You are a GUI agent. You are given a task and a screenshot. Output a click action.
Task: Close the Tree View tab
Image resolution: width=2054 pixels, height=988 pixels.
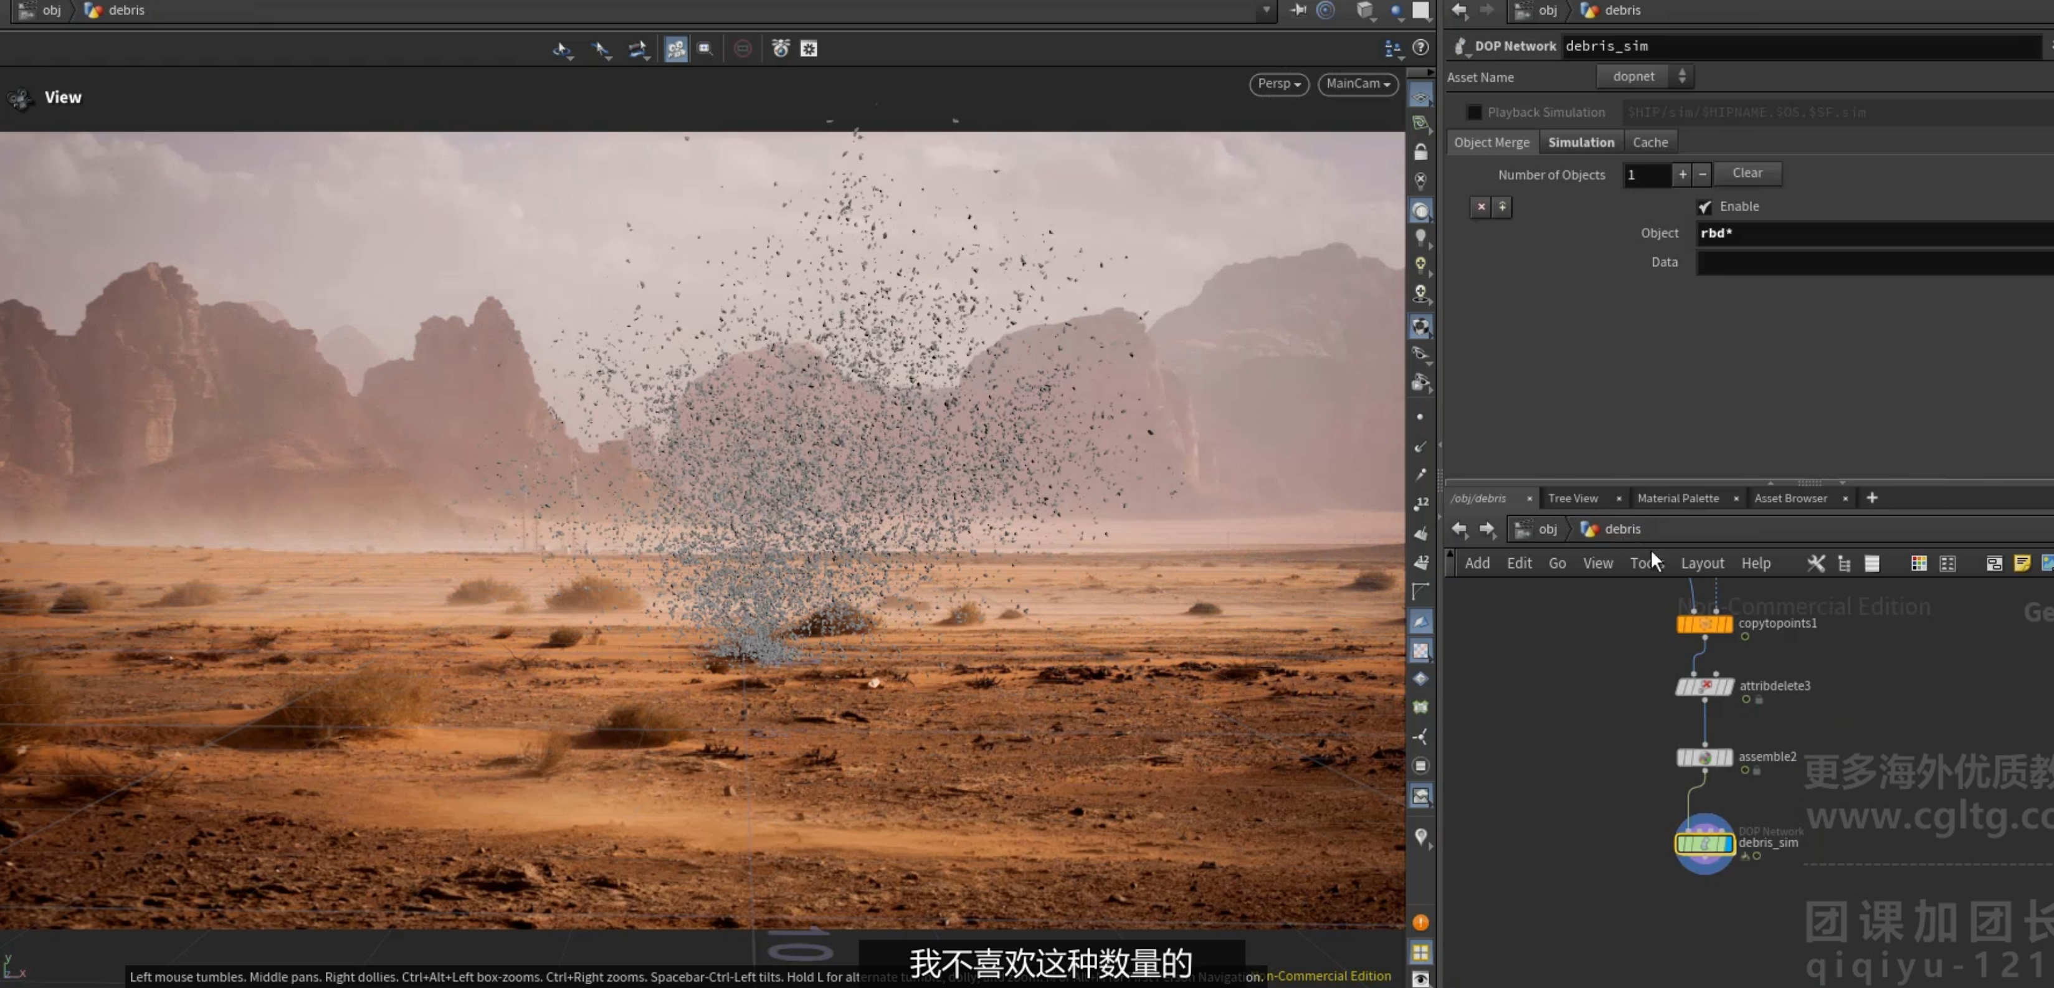tap(1618, 498)
